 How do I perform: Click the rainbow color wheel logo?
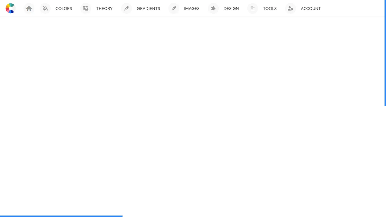coord(10,8)
